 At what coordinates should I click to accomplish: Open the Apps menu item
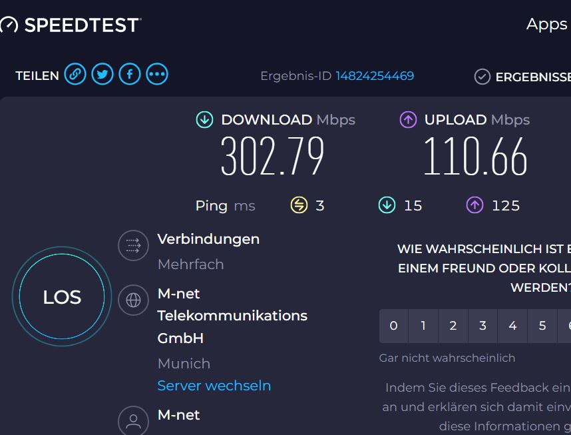pos(546,25)
